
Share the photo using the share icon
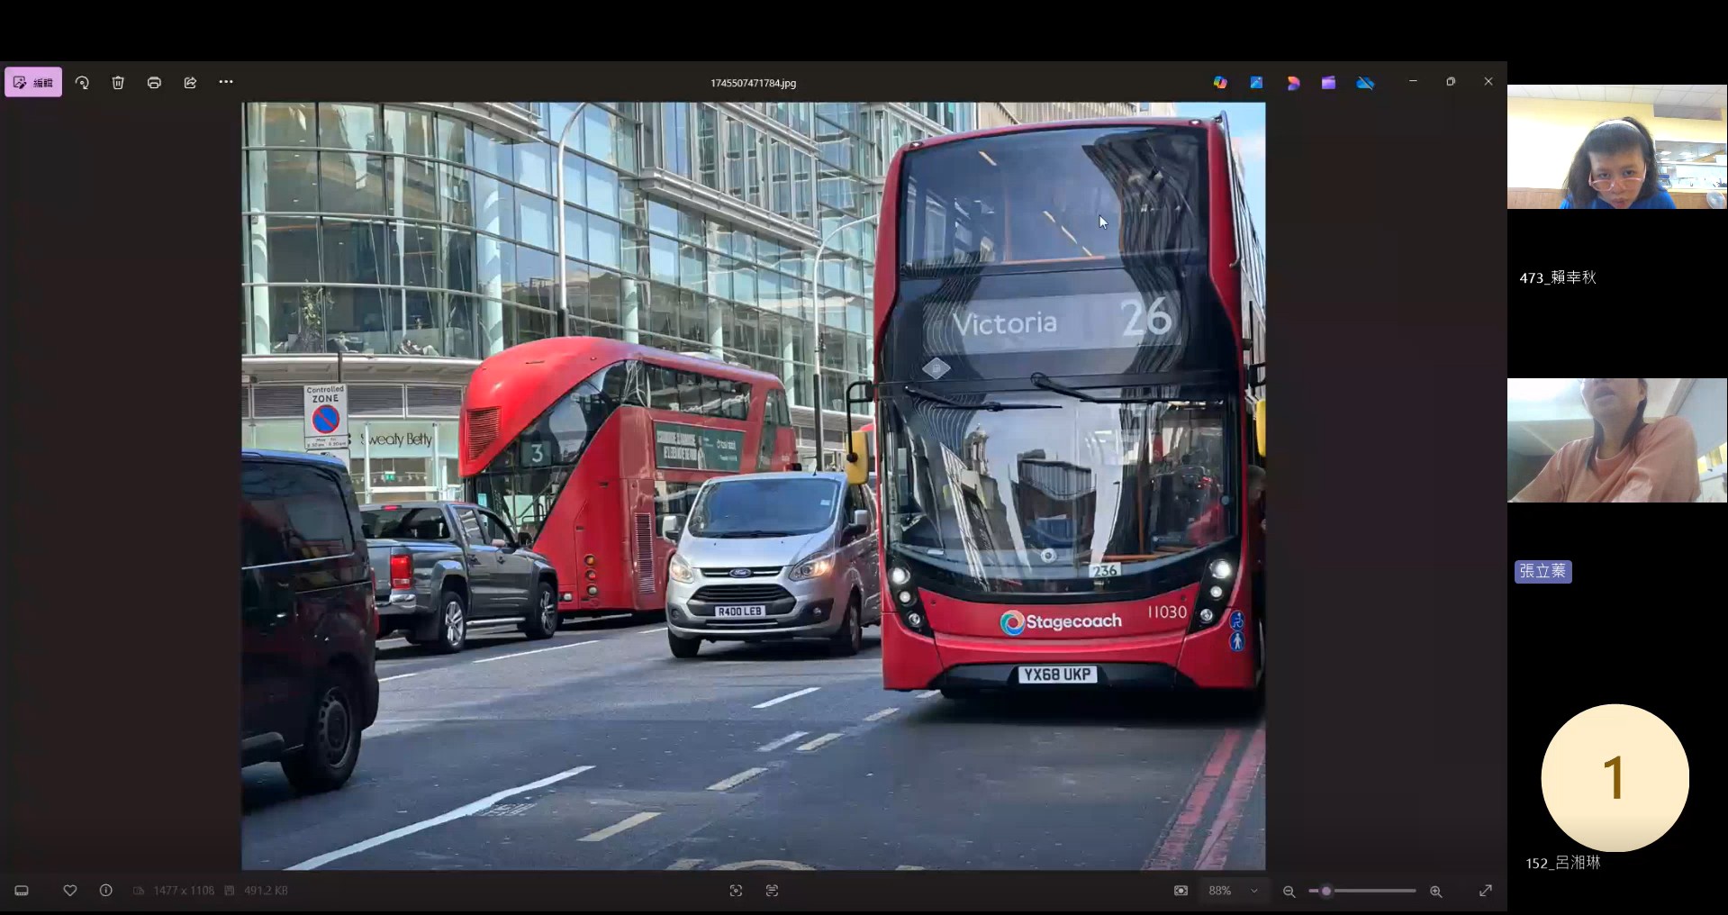pyautogui.click(x=190, y=82)
